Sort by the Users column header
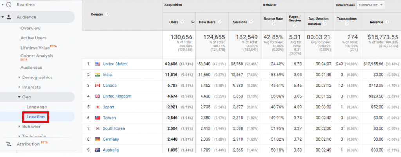The width and height of the screenshot is (401, 157). (x=173, y=22)
